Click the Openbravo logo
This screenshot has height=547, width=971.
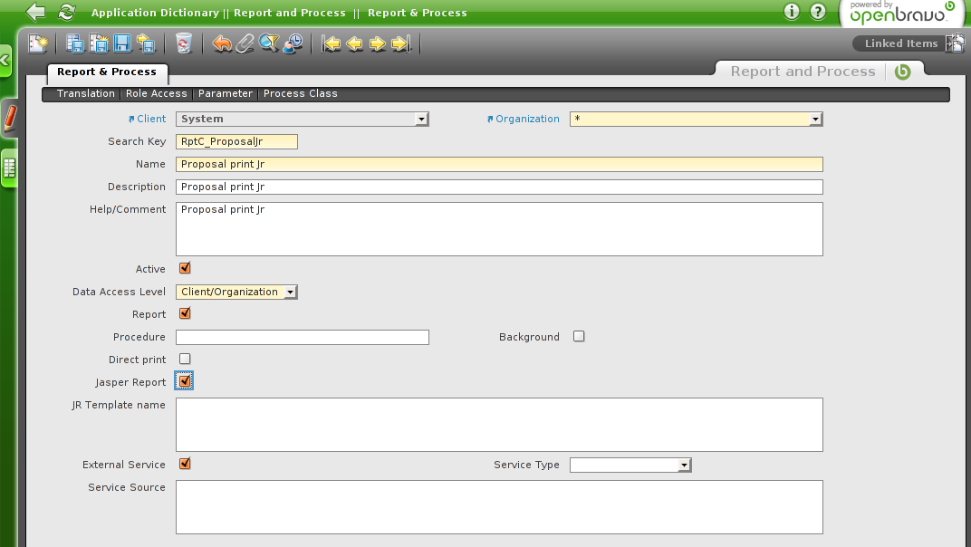(901, 13)
